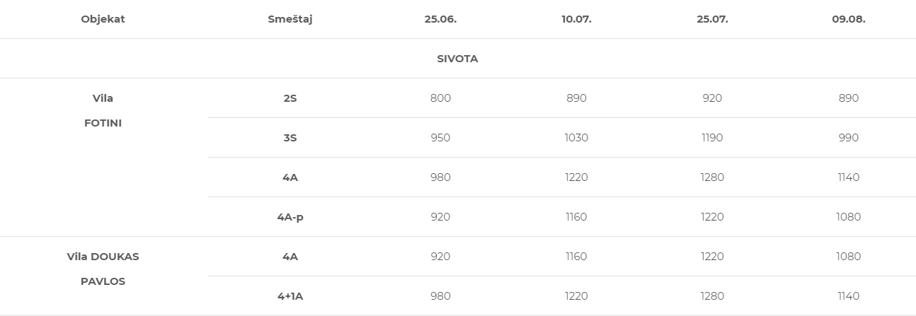The width and height of the screenshot is (916, 316).
Task: Click the Vila DOUKAS PAVLOS object name
Action: click(103, 269)
